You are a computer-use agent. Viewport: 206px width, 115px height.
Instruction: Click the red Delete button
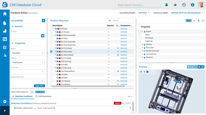point(117,103)
